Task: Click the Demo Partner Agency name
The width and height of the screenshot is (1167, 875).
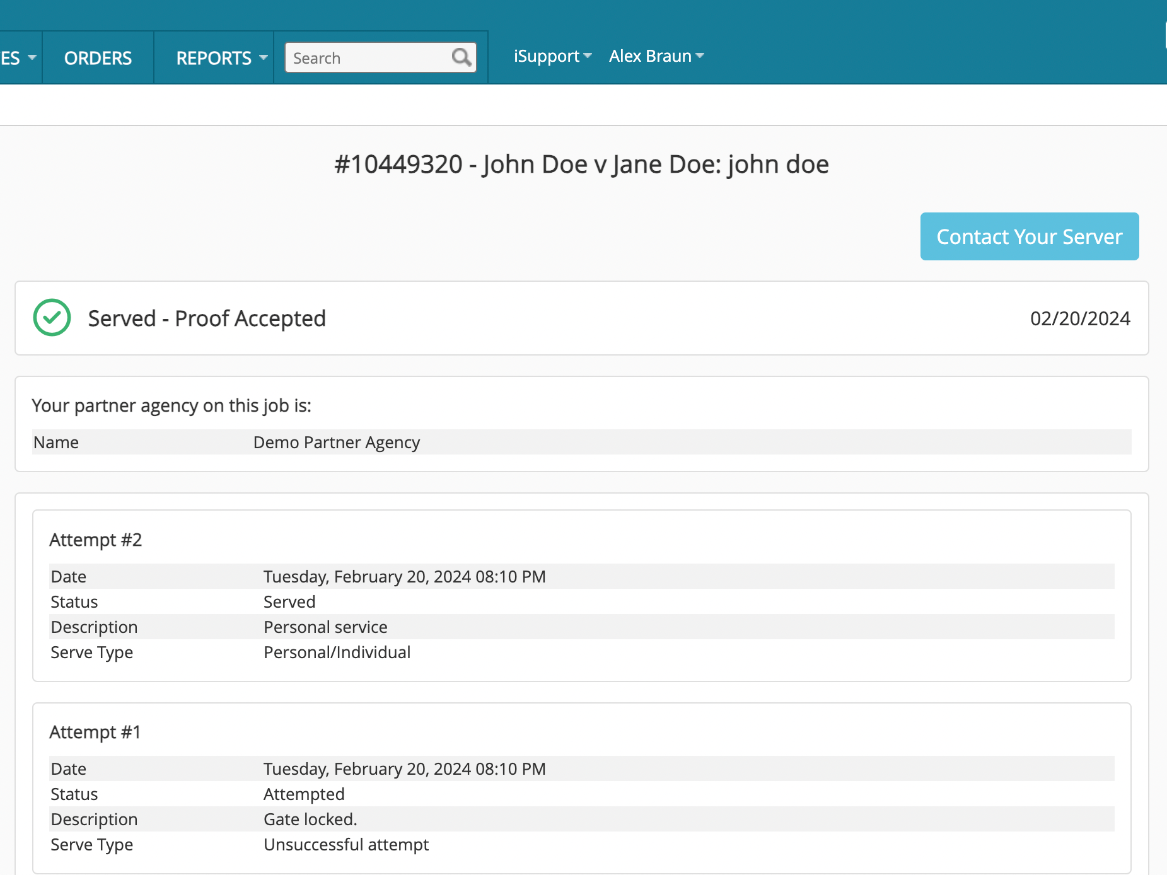Action: pyautogui.click(x=336, y=443)
